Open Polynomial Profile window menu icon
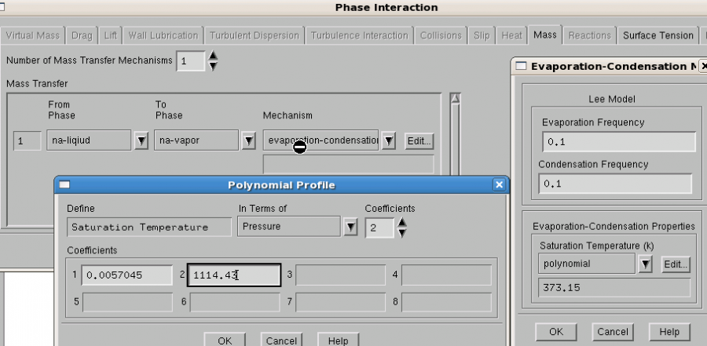 65,184
